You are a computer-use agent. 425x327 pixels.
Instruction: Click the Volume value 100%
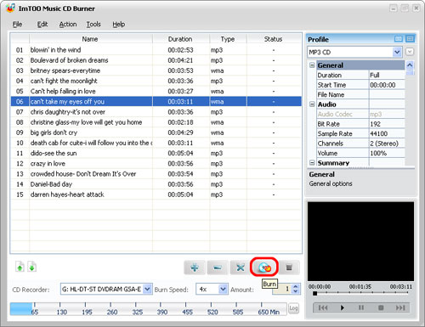(x=387, y=153)
